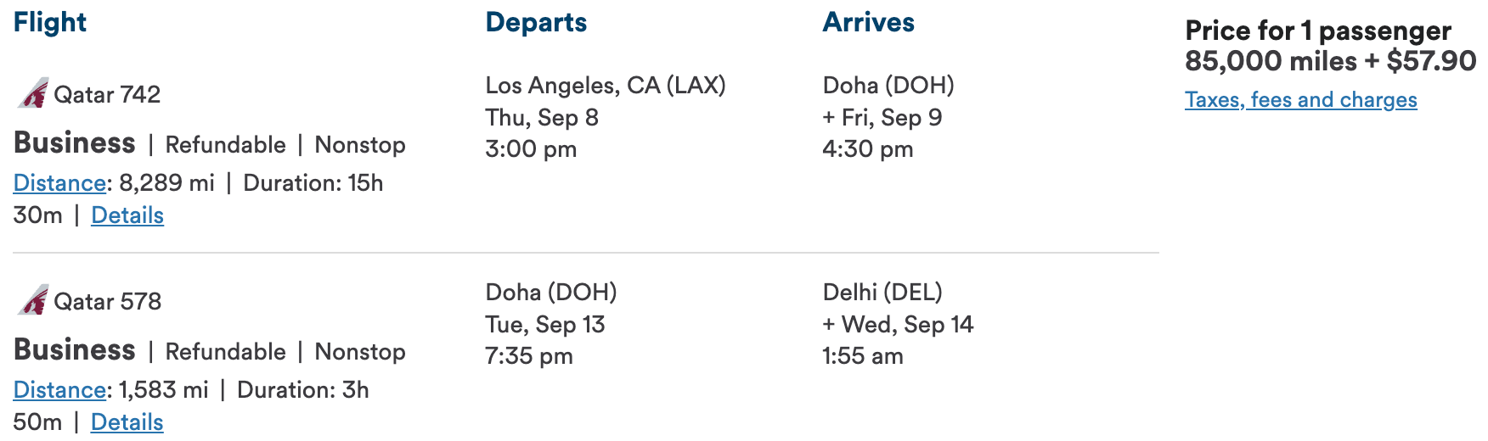Click the Flight column header
This screenshot has height=441, width=1488.
coord(50,22)
